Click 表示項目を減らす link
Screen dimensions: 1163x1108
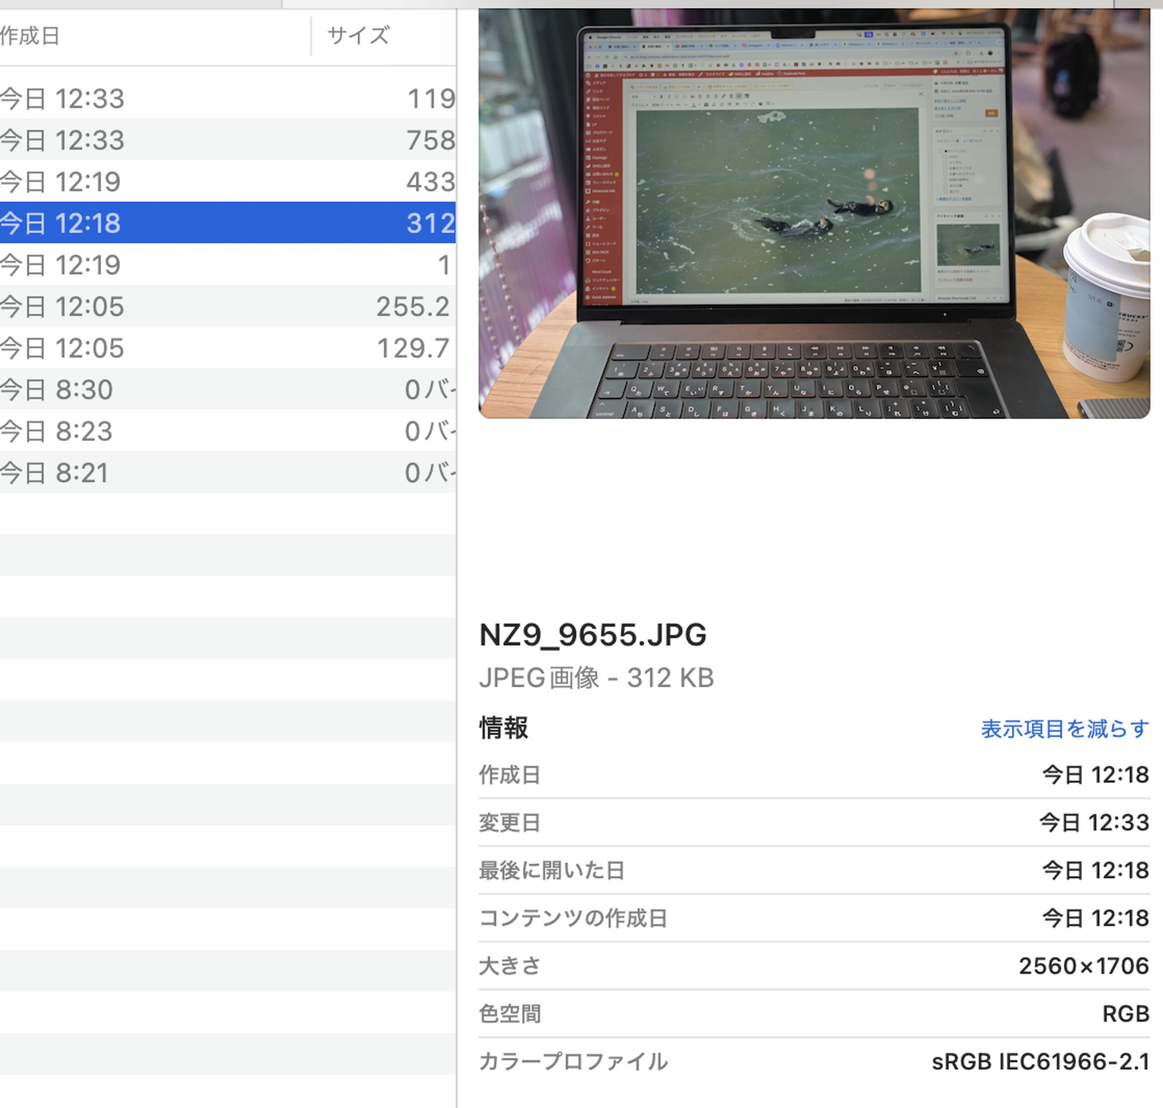click(1064, 729)
